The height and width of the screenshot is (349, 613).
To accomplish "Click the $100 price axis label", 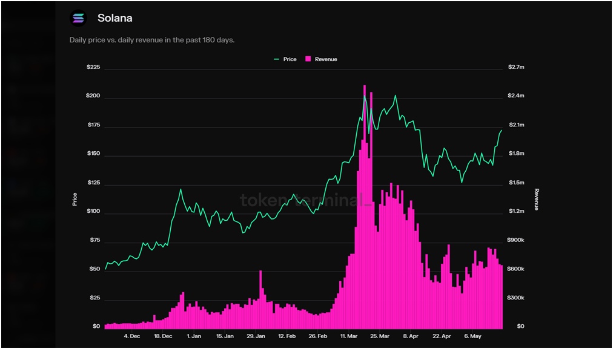I will coord(93,212).
